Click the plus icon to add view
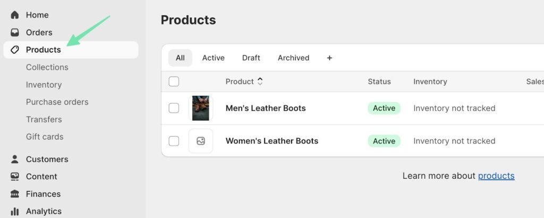The image size is (544, 218). point(329,58)
